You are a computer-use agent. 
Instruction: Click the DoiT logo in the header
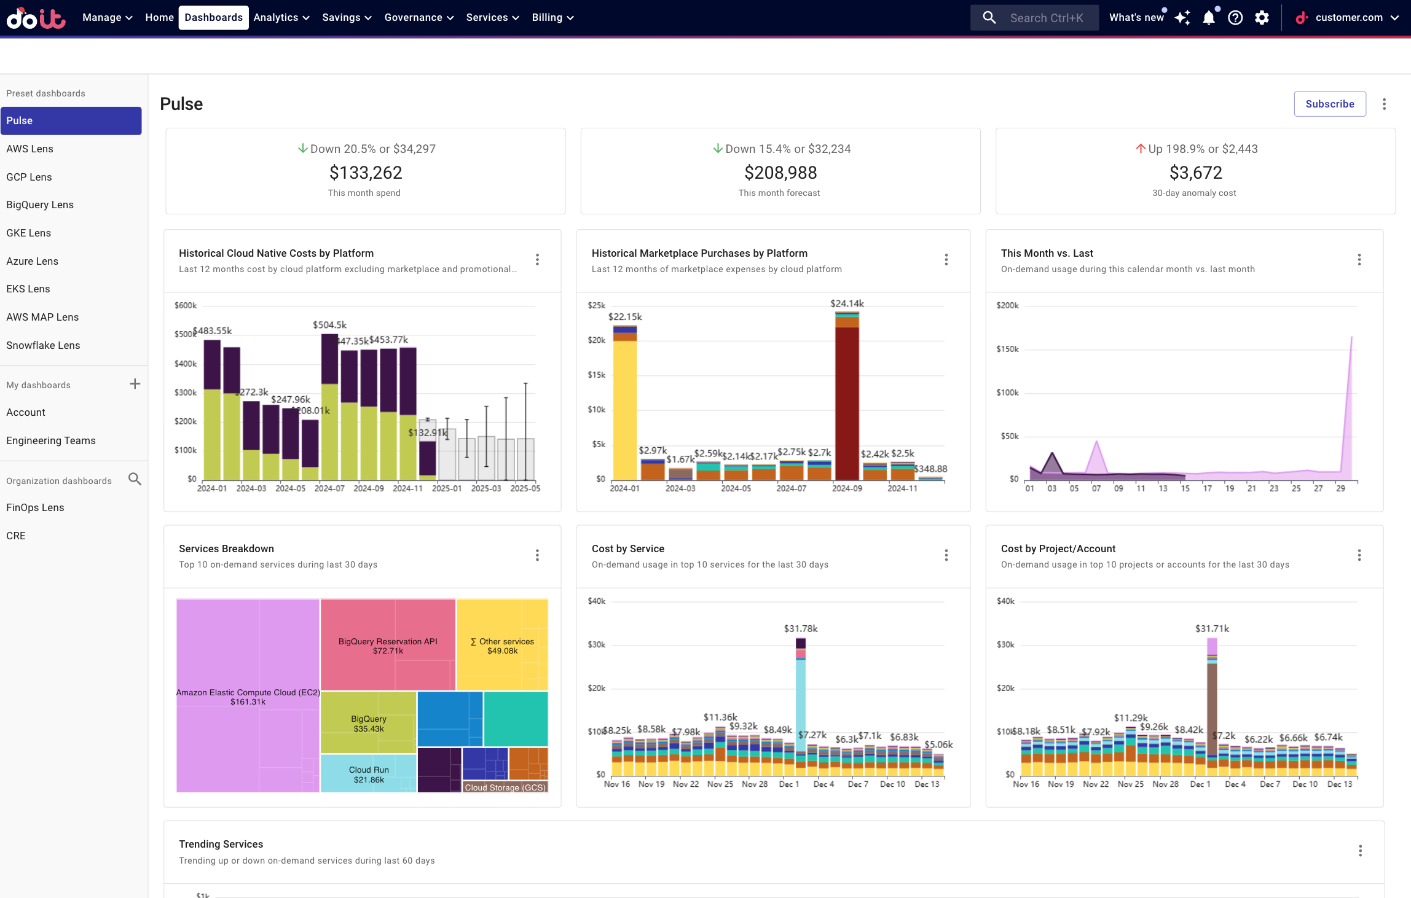click(36, 18)
